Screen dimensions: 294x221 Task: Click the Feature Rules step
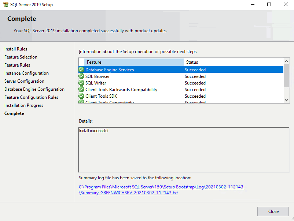[x=17, y=65]
